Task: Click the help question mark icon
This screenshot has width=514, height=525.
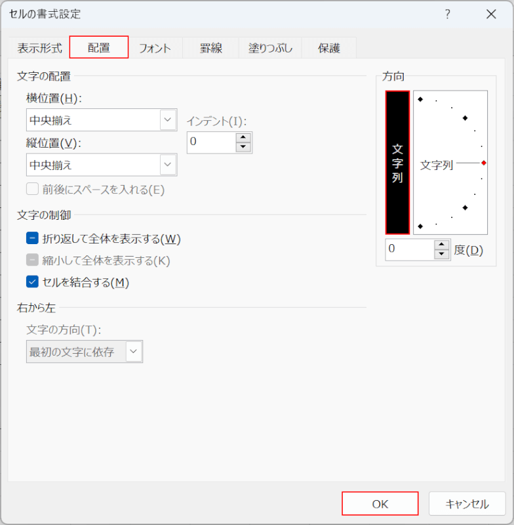Action: 448,14
